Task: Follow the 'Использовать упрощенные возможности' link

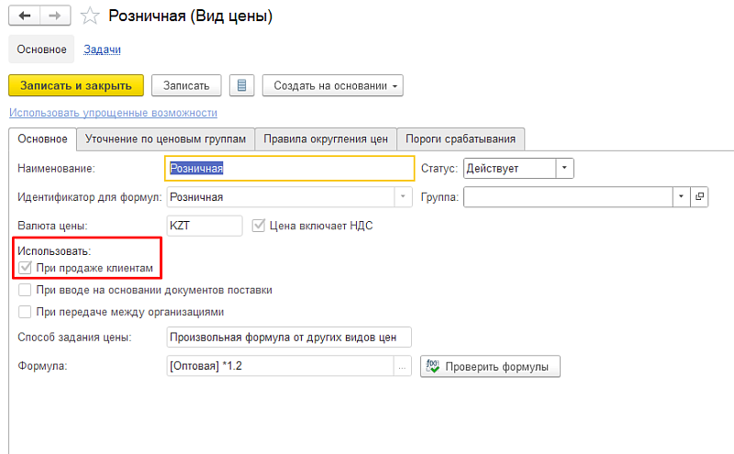Action: click(x=113, y=113)
